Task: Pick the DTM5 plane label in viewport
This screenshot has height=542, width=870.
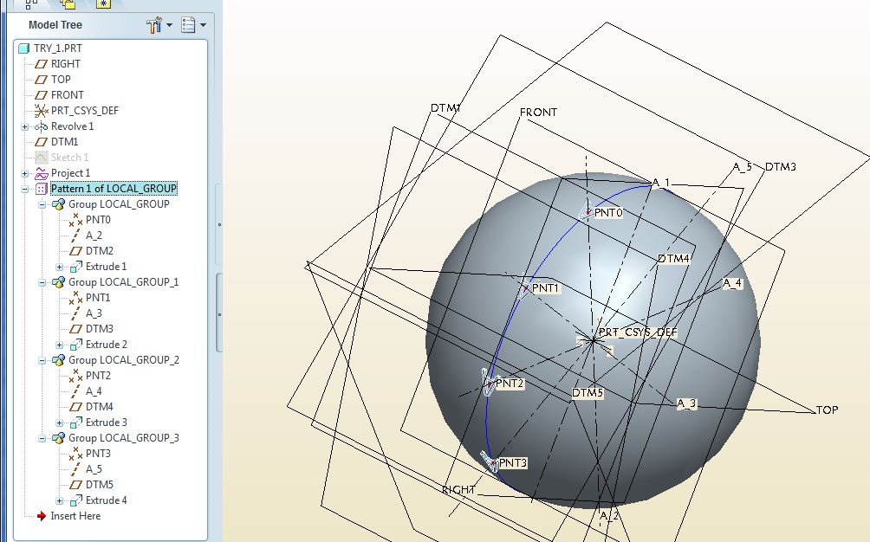Action: click(588, 393)
